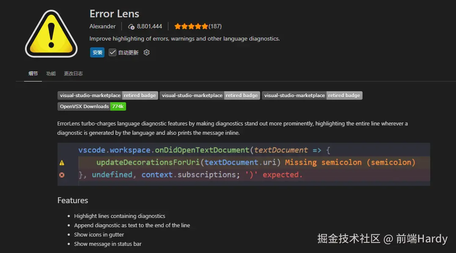The image size is (456, 253).
Task: Click the second visual-studio-marketplace retired badge
Action: coord(210,95)
